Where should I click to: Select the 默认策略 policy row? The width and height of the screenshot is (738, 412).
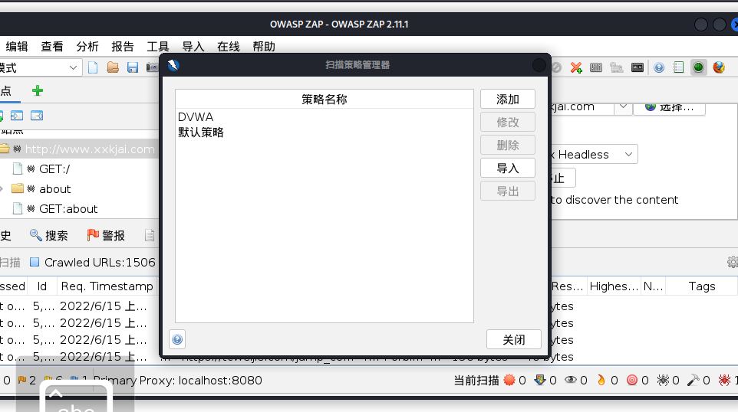click(x=325, y=132)
